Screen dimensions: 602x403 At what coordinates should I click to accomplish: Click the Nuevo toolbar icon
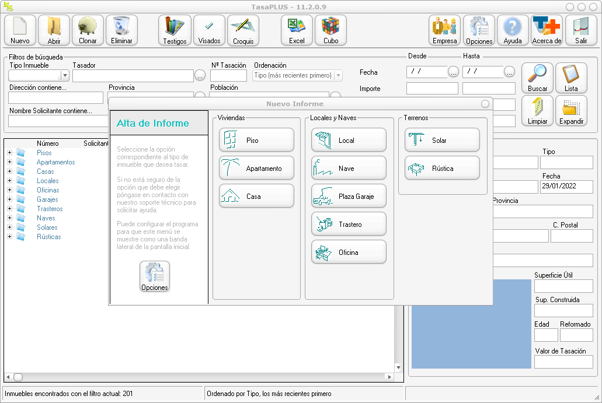tap(20, 30)
